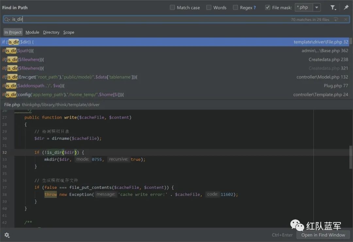This screenshot has height=242, width=353.
Task: Select result controller\Template.php 24
Action: (175, 94)
